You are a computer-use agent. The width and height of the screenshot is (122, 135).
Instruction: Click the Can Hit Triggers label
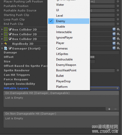pos(17,75)
